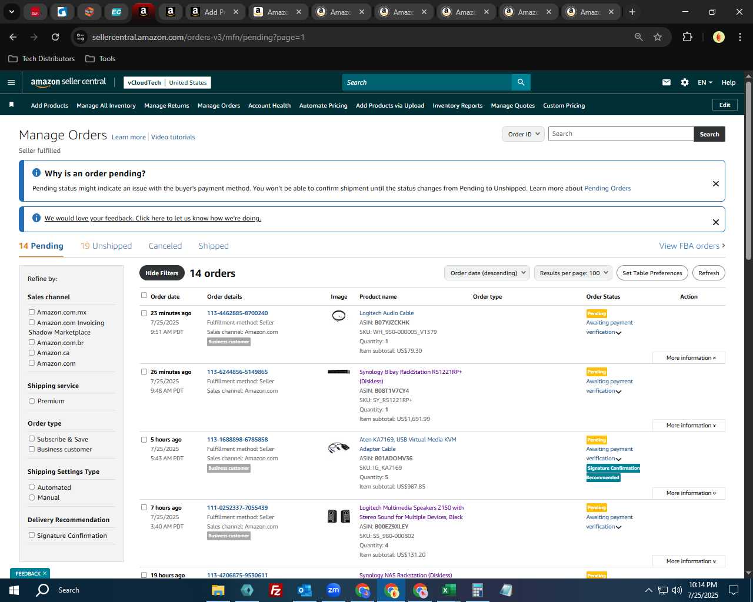Click in the order search input field
Screen dimensions: 753x602
tap(621, 134)
